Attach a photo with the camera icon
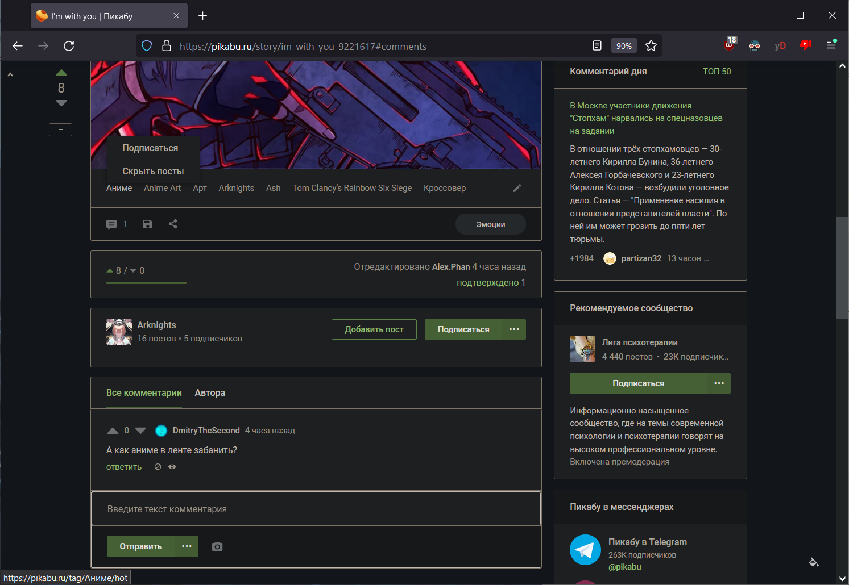The image size is (849, 585). tap(217, 546)
